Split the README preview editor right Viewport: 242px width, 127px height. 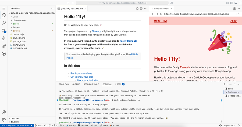141,9
